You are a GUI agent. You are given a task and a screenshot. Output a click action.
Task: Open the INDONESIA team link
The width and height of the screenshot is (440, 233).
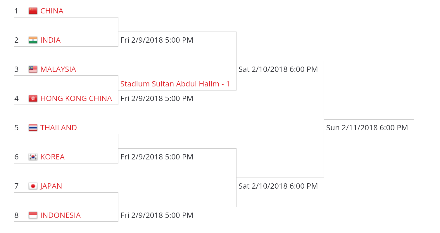pos(60,215)
